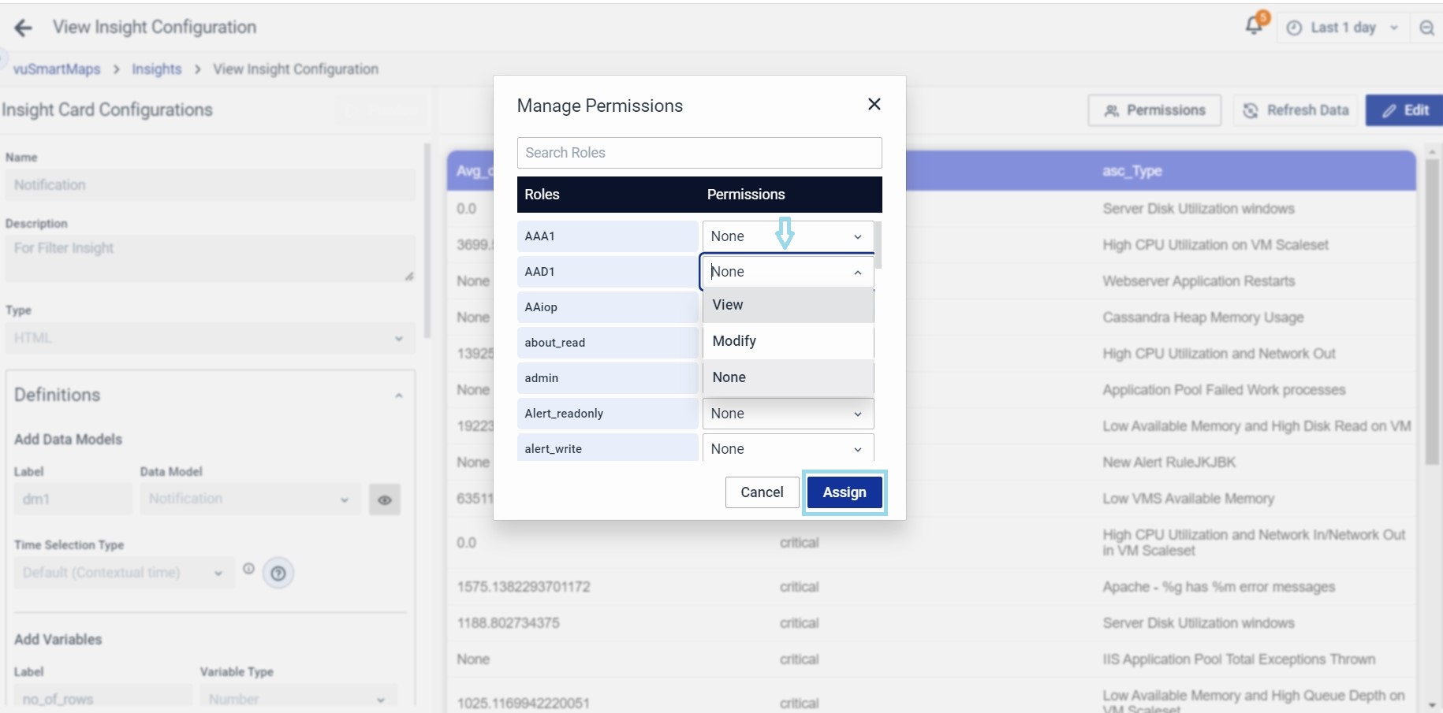1443x713 pixels.
Task: Focus the Search Roles field
Action: [699, 153]
